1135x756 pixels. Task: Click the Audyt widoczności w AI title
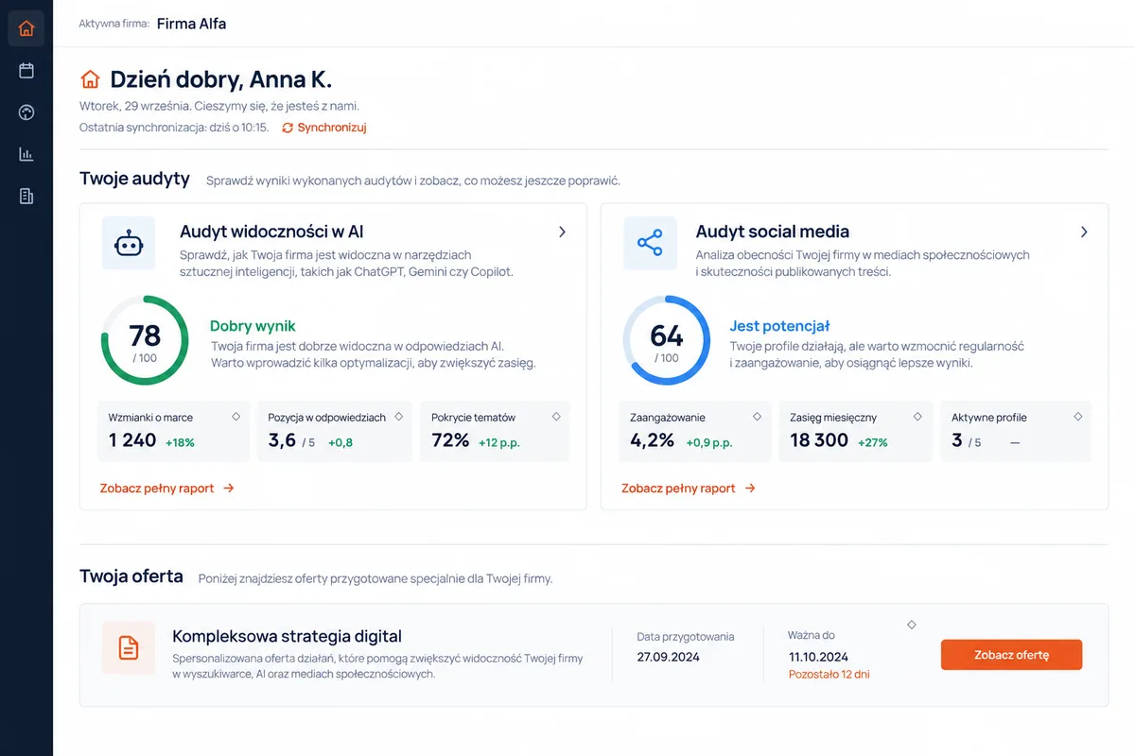[x=271, y=232]
